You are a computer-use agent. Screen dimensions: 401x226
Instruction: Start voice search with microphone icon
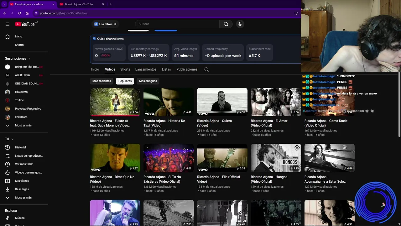(x=240, y=24)
